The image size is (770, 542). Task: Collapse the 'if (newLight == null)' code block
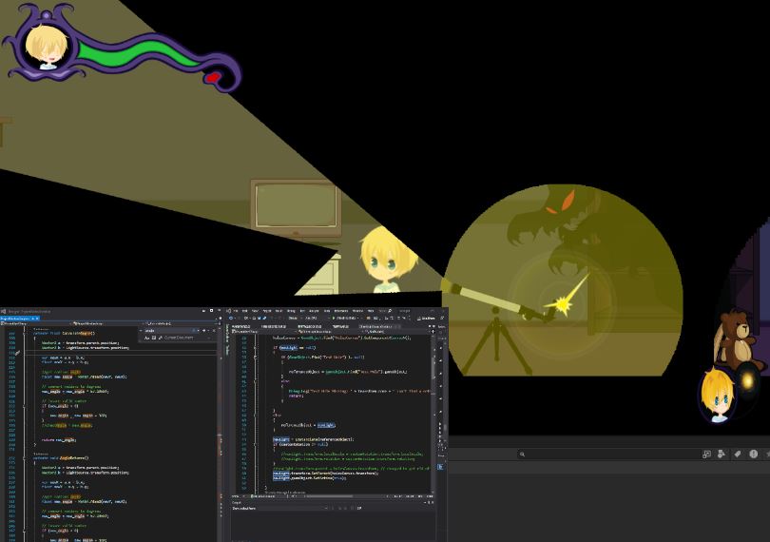(255, 347)
